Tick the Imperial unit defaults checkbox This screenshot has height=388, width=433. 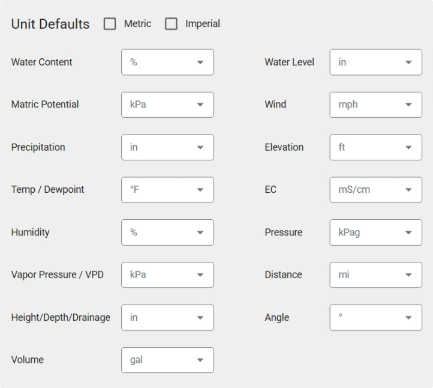pyautogui.click(x=172, y=24)
